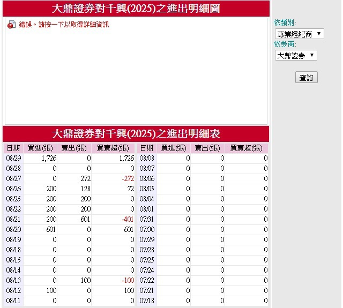The height and width of the screenshot is (308, 343).
Task: Click the 進出明細表 table title banner
Action: click(136, 134)
